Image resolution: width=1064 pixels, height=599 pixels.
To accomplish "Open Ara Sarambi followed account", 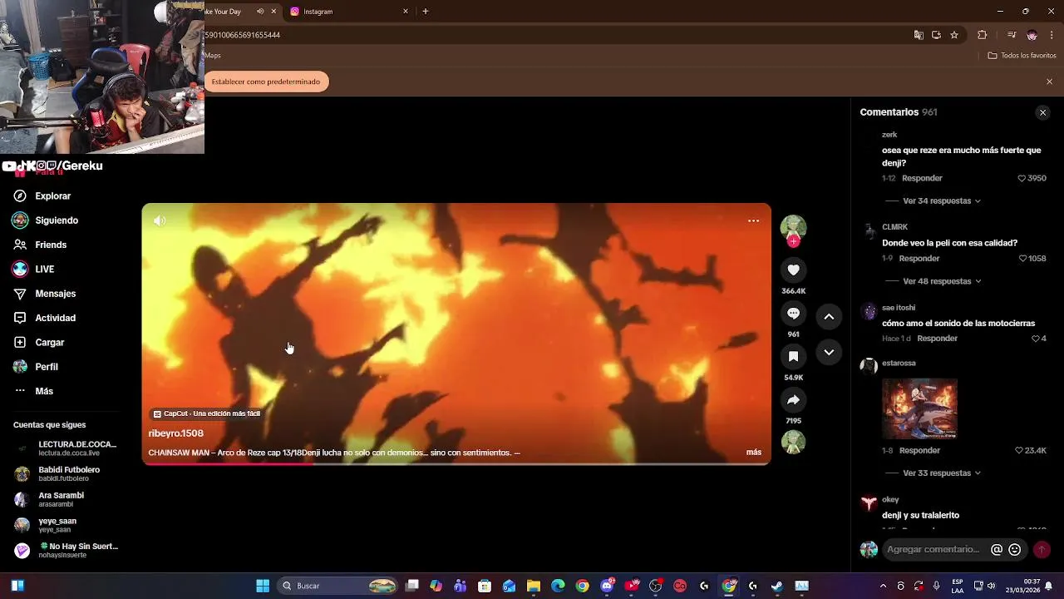I will (66, 499).
